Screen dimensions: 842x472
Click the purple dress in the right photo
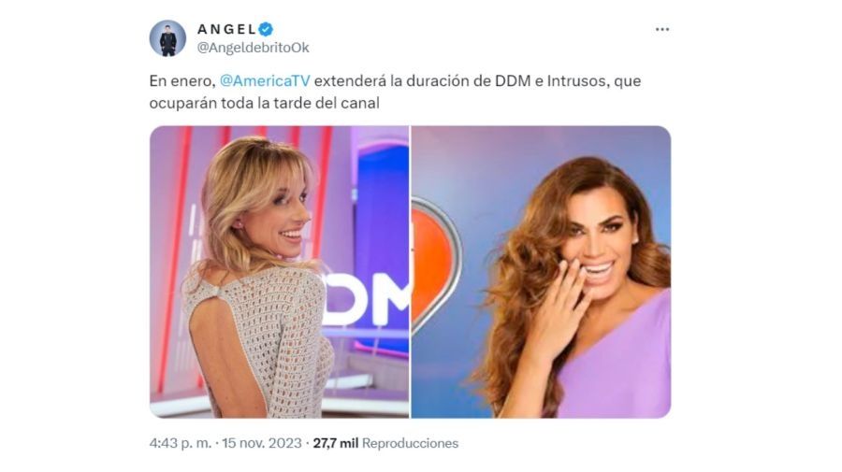pyautogui.click(x=617, y=359)
